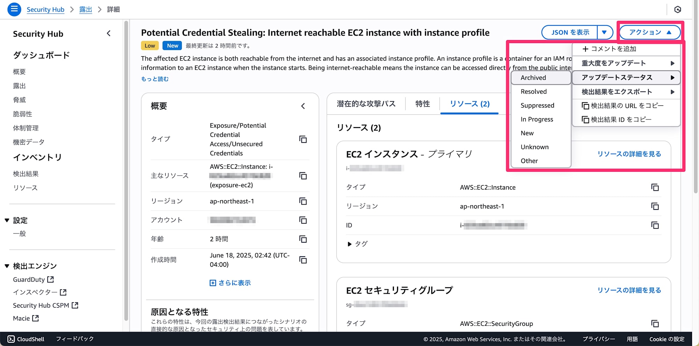Open 露出 in sidebar
The image size is (699, 346).
click(x=19, y=86)
